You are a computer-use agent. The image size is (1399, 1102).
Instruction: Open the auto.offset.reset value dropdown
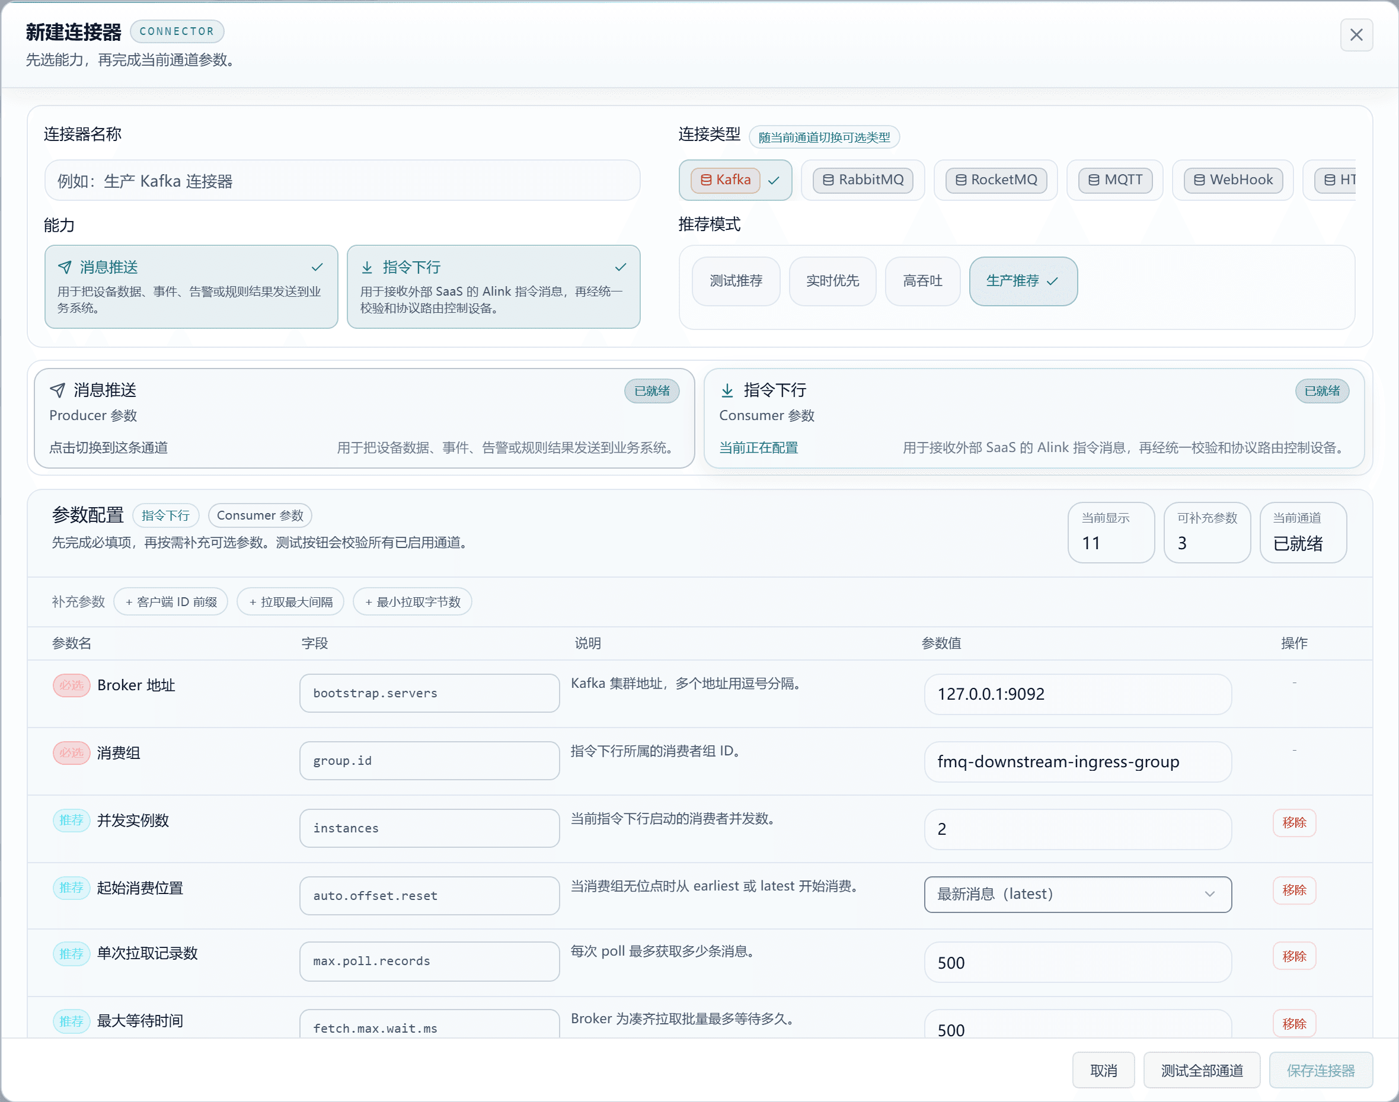pyautogui.click(x=1077, y=894)
